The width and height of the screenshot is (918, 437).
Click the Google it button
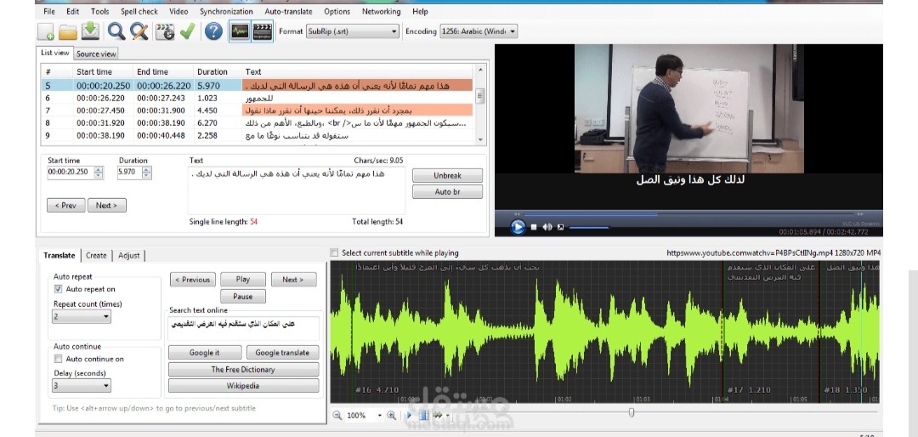click(204, 353)
